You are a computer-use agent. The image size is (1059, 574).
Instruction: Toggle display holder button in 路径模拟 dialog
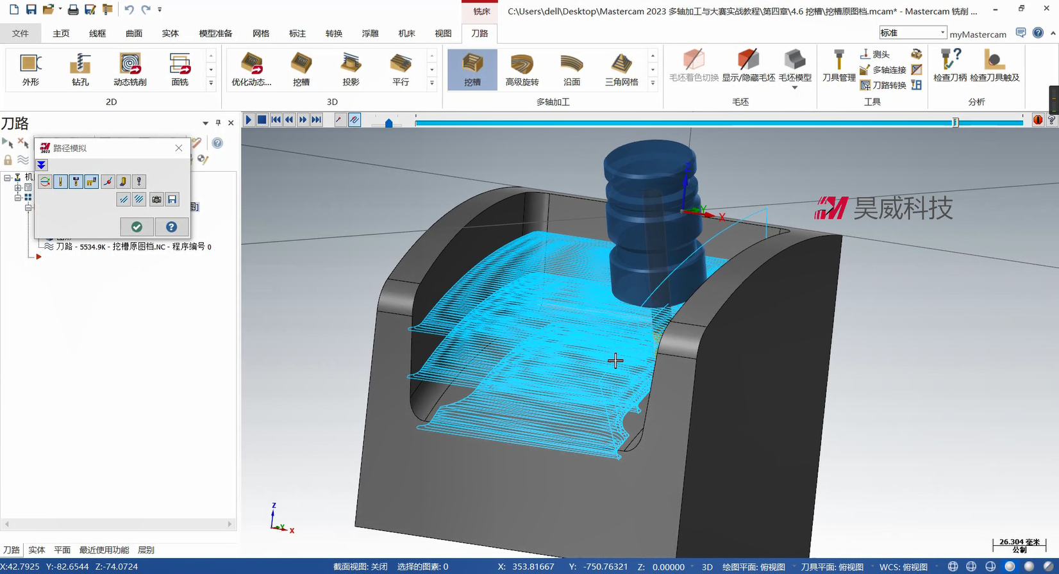[x=76, y=182]
